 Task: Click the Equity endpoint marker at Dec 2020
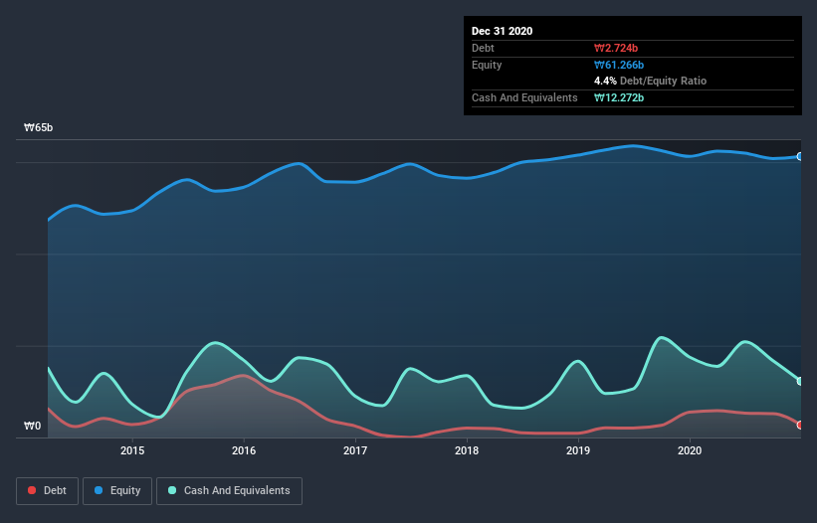(800, 157)
